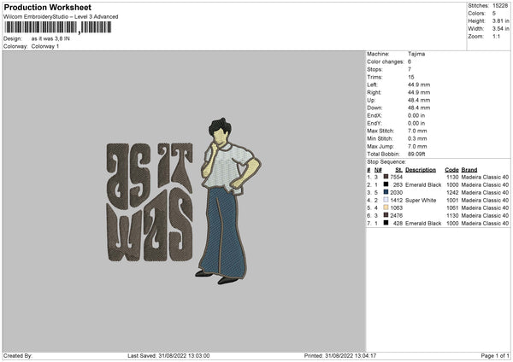The height and width of the screenshot is (362, 513).
Task: Click the stitch count "7554" in stop 1
Action: click(396, 177)
